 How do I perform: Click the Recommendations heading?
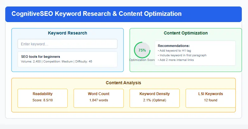pyautogui.click(x=173, y=46)
